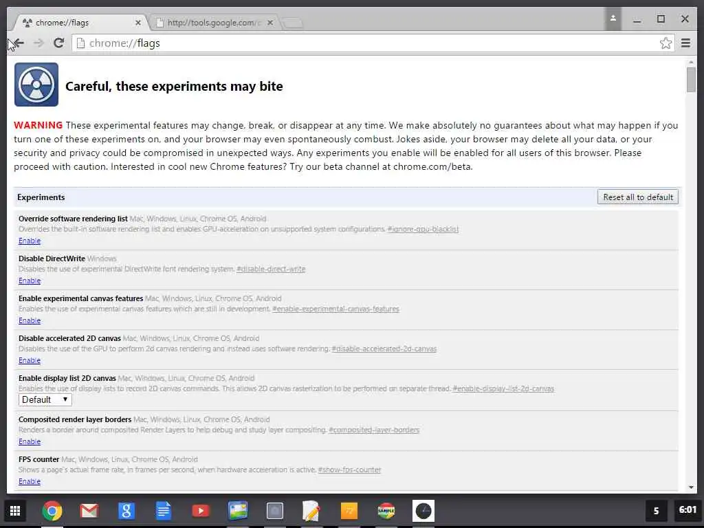Screen dimensions: 704x528
Task: Open the picture gallery app in shelf
Action: pos(238,511)
